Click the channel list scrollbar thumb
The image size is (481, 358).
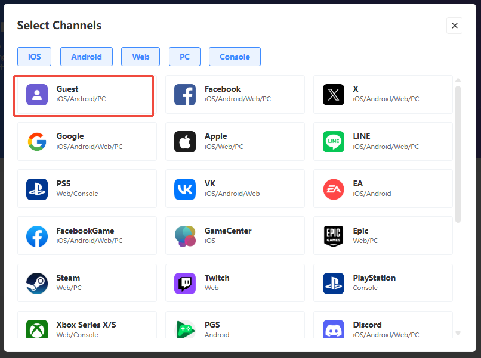[458, 154]
